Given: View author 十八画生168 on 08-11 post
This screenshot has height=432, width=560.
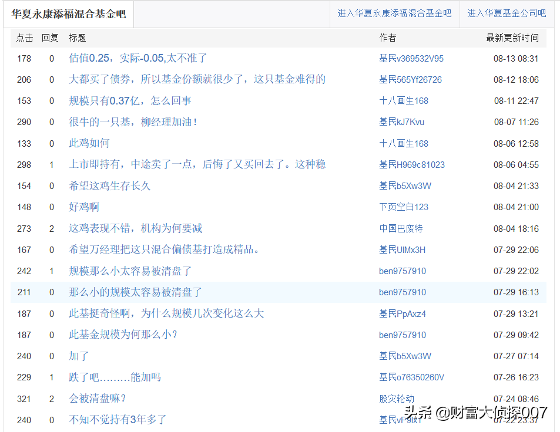Looking at the screenshot, I should 404,101.
